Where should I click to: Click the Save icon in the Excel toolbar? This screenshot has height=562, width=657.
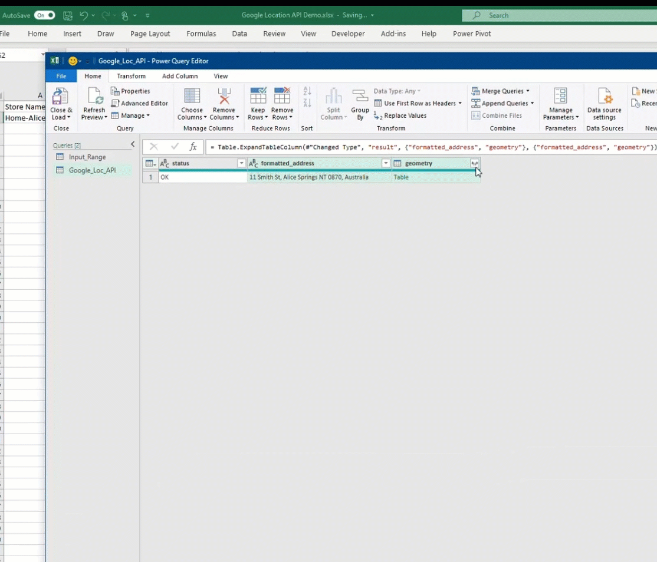click(x=67, y=15)
